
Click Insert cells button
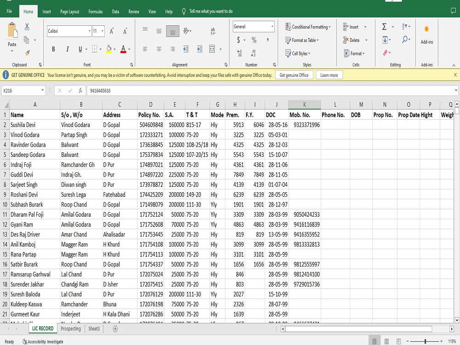click(x=351, y=27)
